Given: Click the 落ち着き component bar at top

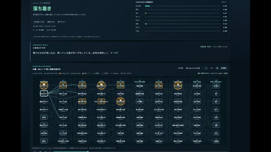Looking at the screenshot, I should [x=182, y=6].
